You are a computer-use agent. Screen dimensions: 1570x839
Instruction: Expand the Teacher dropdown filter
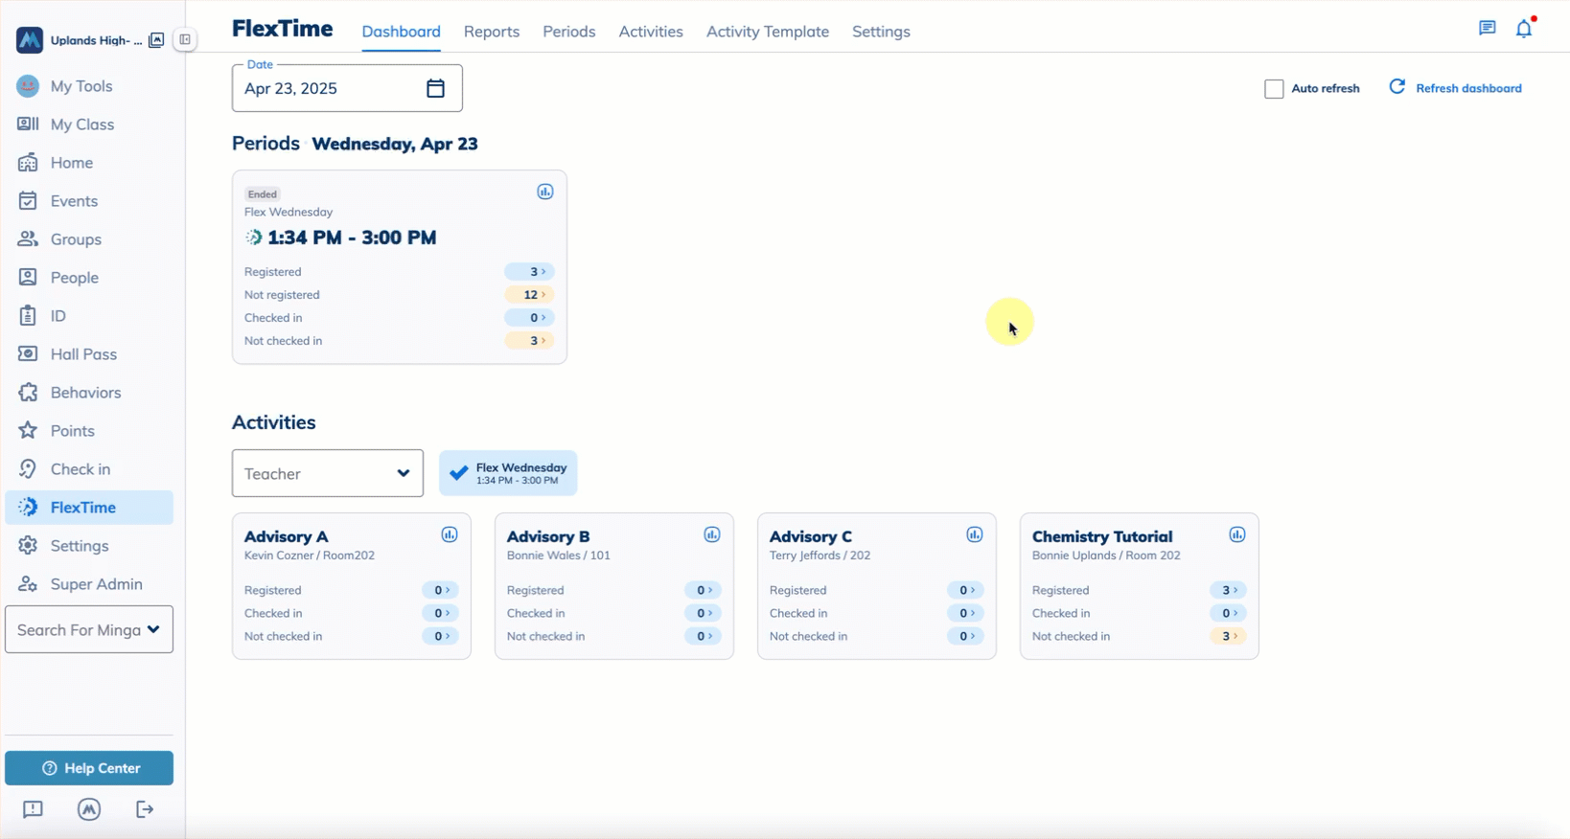[x=327, y=473]
